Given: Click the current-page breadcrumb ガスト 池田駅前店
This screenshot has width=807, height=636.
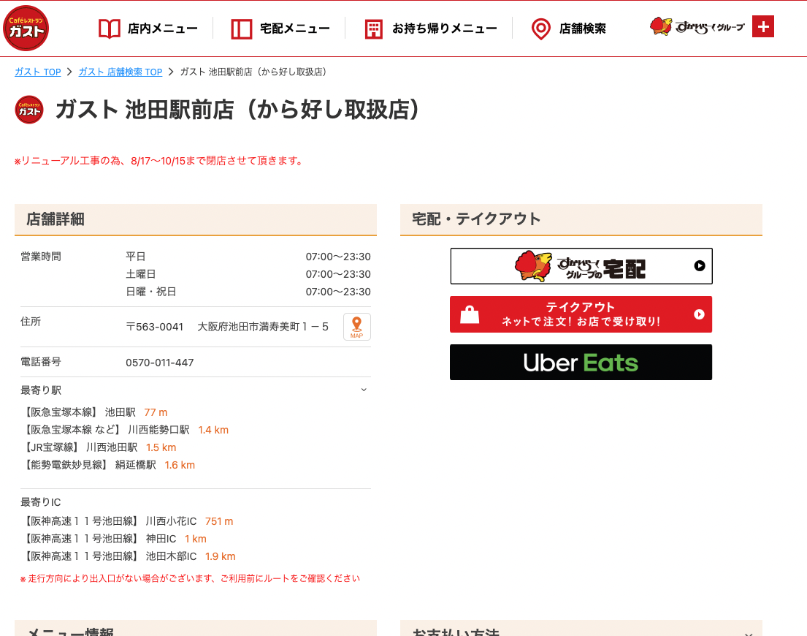Looking at the screenshot, I should 254,72.
